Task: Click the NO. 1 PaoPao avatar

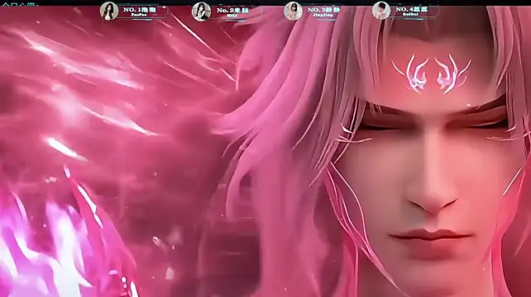Action: 109,11
